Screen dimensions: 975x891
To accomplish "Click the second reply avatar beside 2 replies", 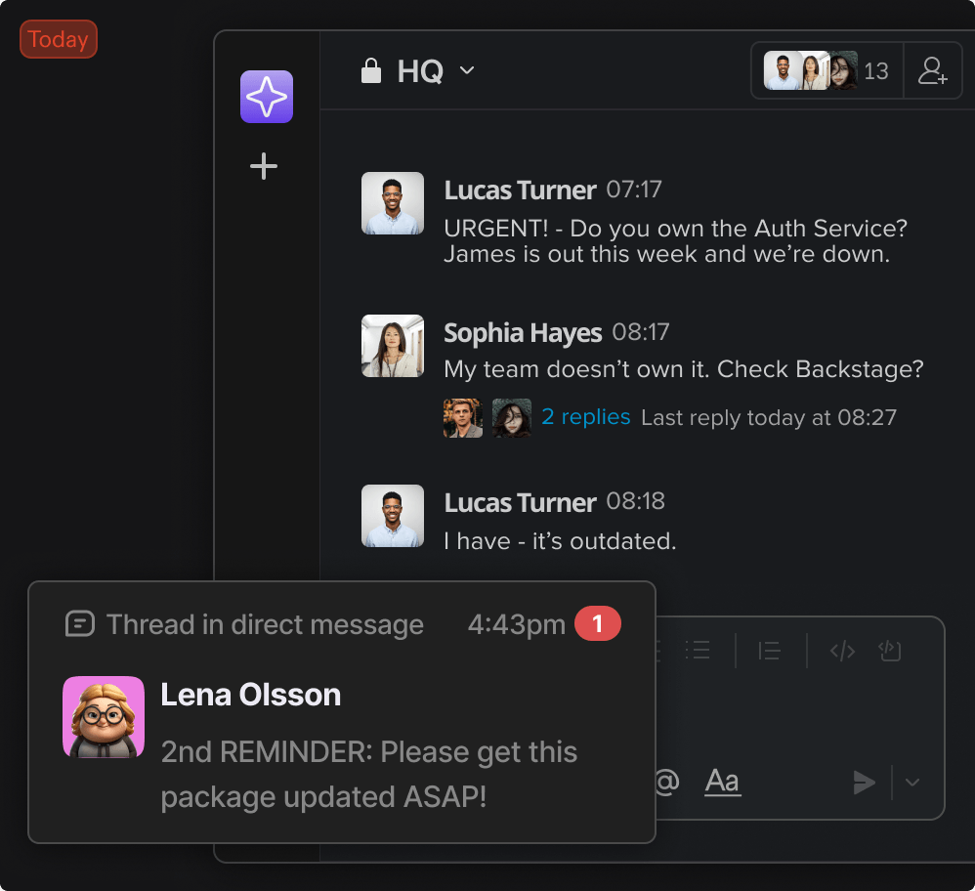I will coord(512,418).
